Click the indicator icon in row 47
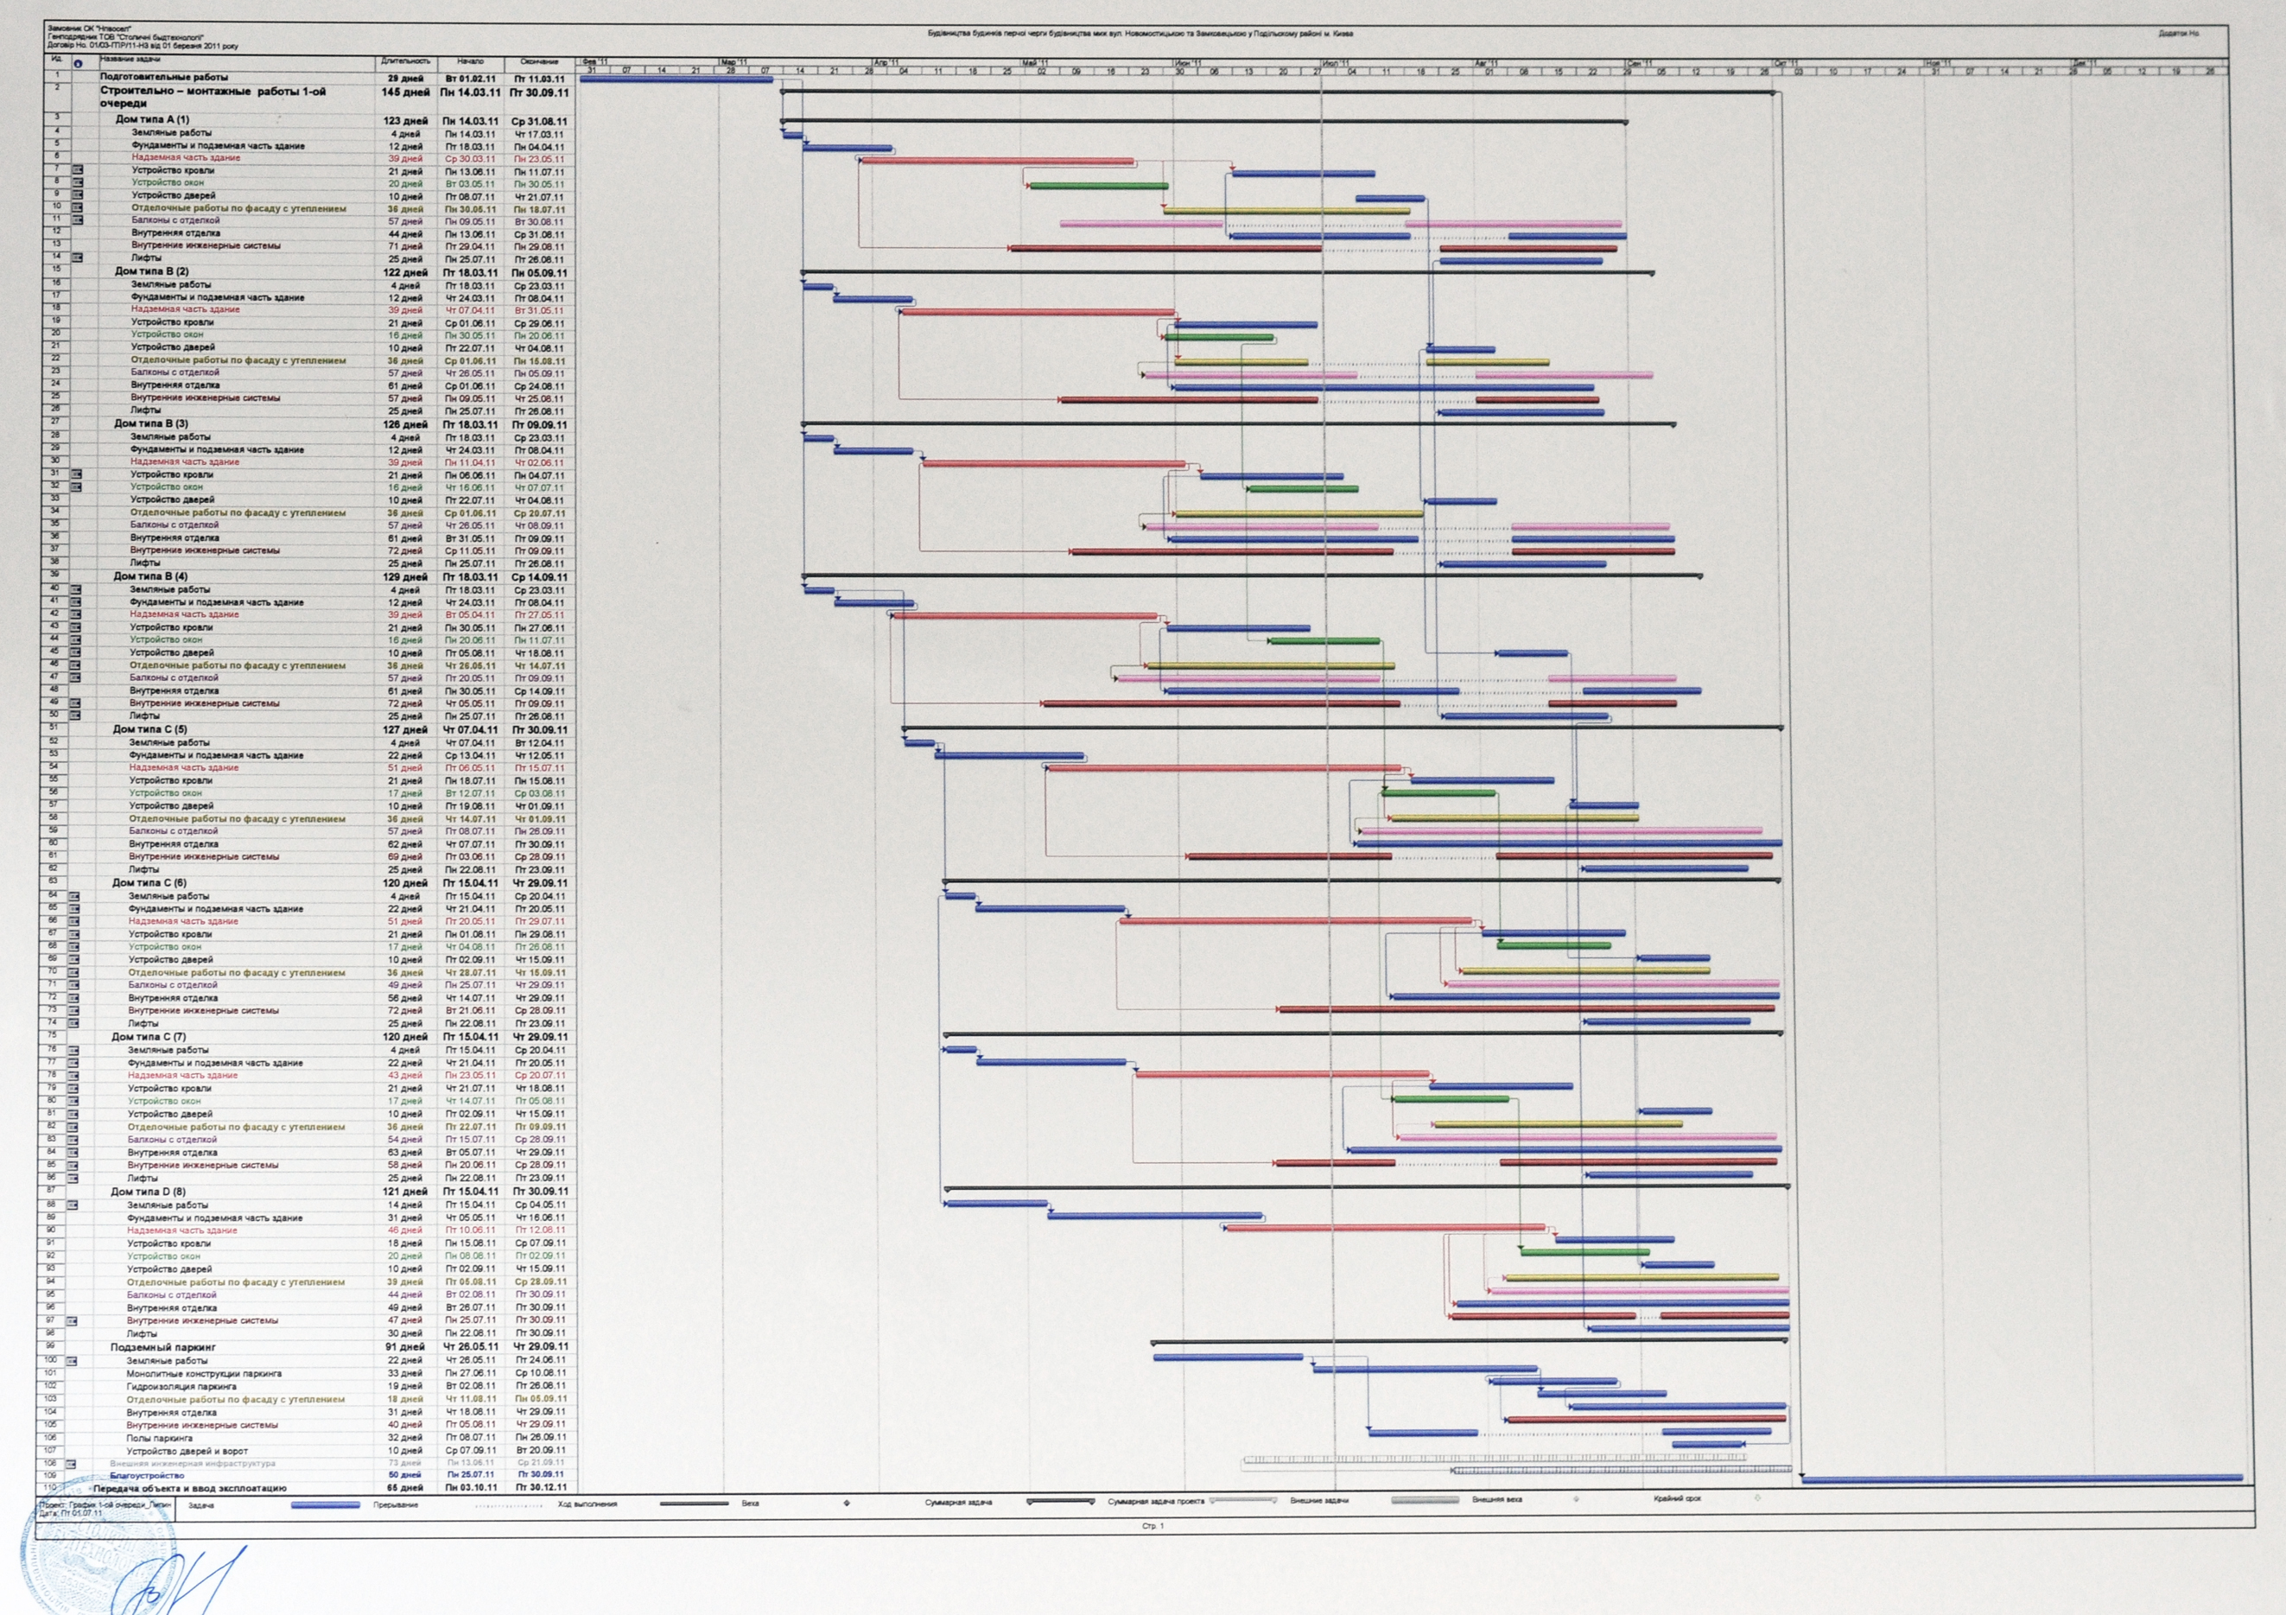 click(77, 678)
